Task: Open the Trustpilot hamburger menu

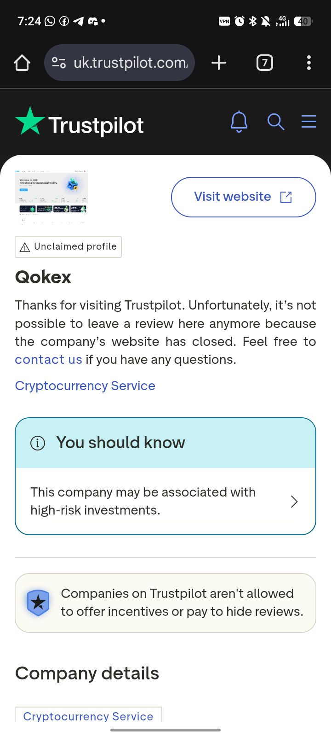Action: [308, 122]
